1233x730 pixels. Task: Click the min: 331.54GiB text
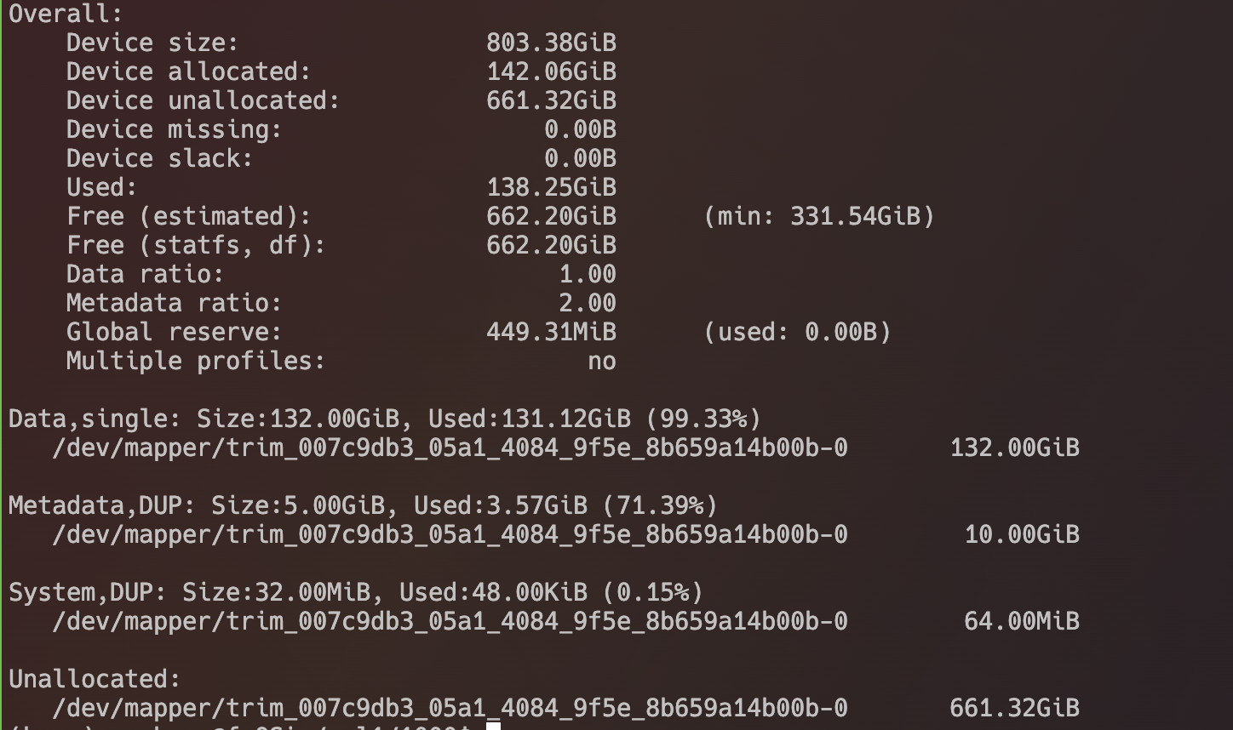(819, 216)
